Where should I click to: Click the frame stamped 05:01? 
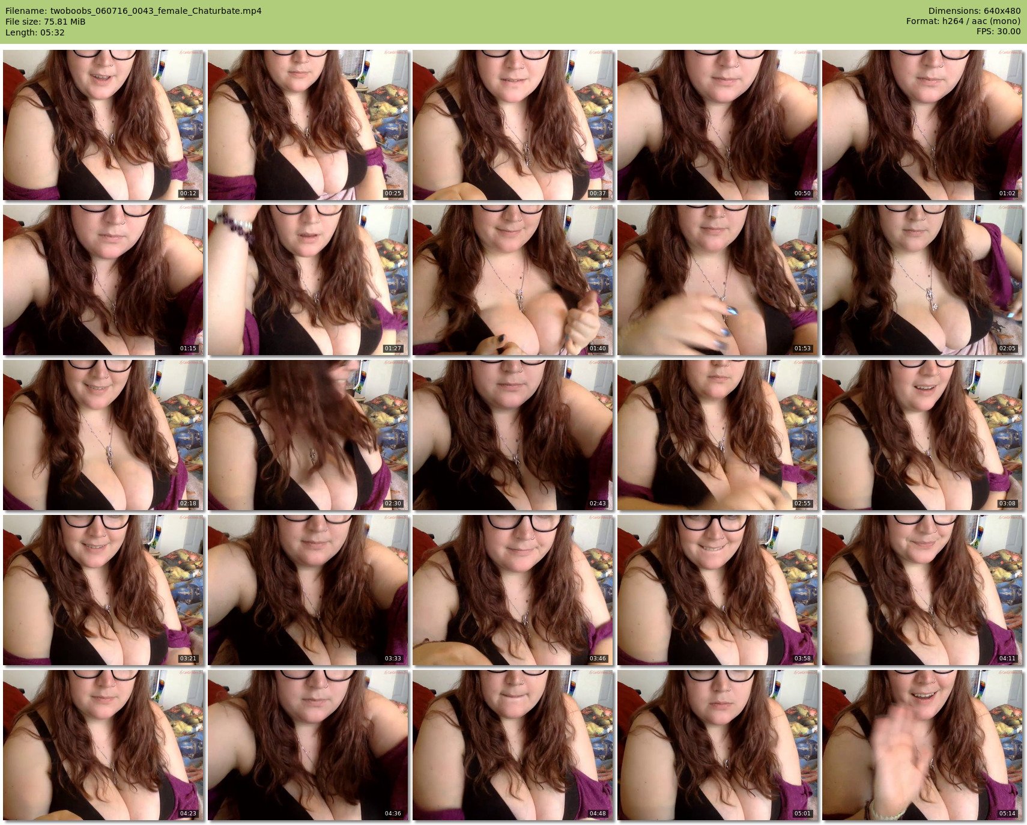717,745
